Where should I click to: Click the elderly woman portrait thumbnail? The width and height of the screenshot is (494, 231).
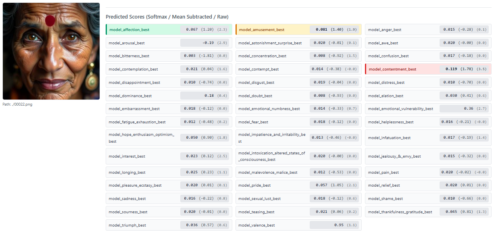click(x=51, y=51)
